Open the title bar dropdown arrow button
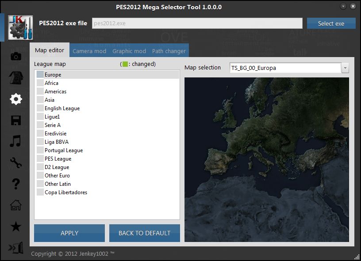Image resolution: width=361 pixels, height=261 pixels. pos(343,7)
